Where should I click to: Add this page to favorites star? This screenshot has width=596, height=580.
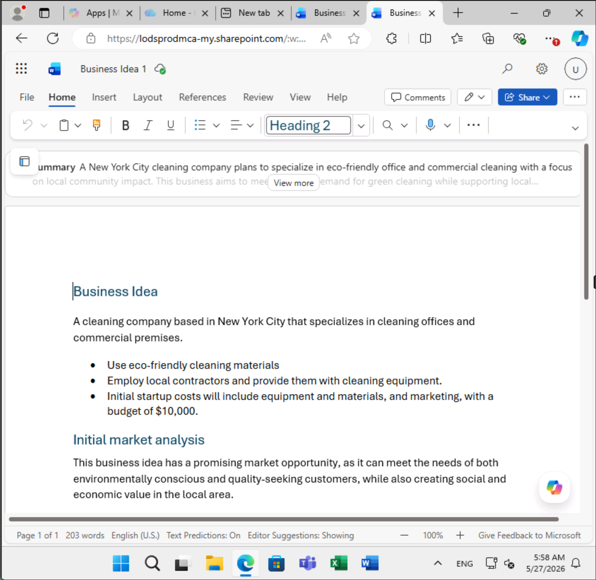point(354,39)
